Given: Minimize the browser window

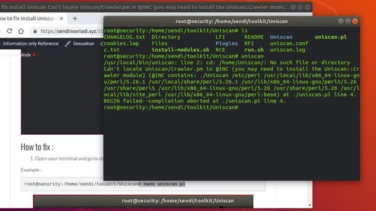Looking at the screenshot, I should click(293, 7).
